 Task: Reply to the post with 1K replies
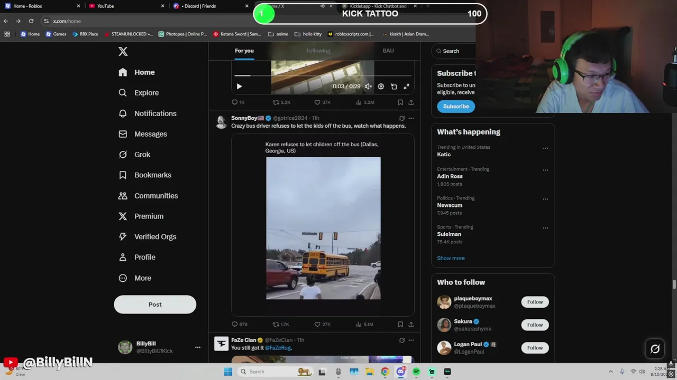click(x=238, y=102)
